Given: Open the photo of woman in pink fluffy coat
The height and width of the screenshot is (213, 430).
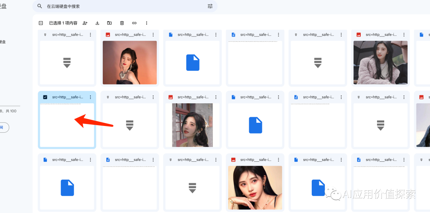Looking at the screenshot, I should click(380, 62).
